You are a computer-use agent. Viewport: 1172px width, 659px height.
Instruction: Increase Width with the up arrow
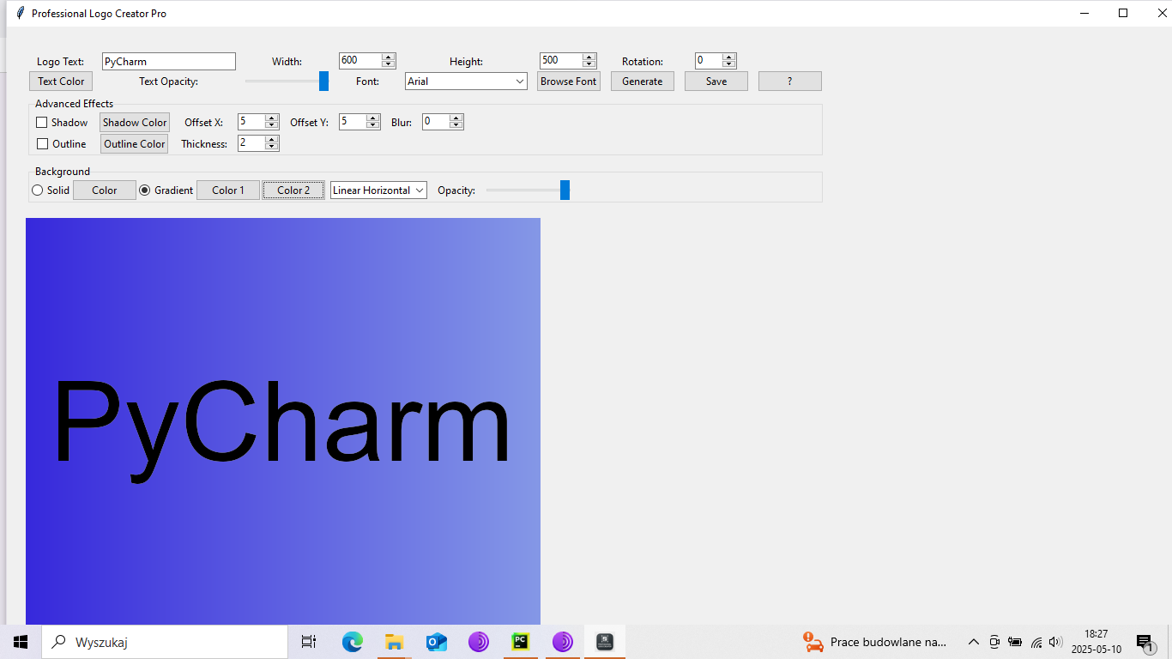(x=389, y=57)
